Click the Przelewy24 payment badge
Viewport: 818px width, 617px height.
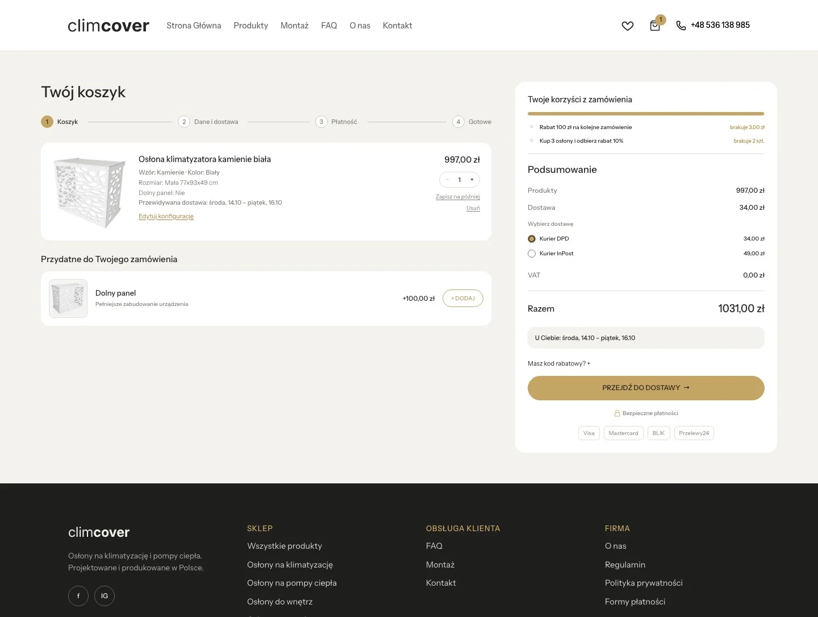694,433
